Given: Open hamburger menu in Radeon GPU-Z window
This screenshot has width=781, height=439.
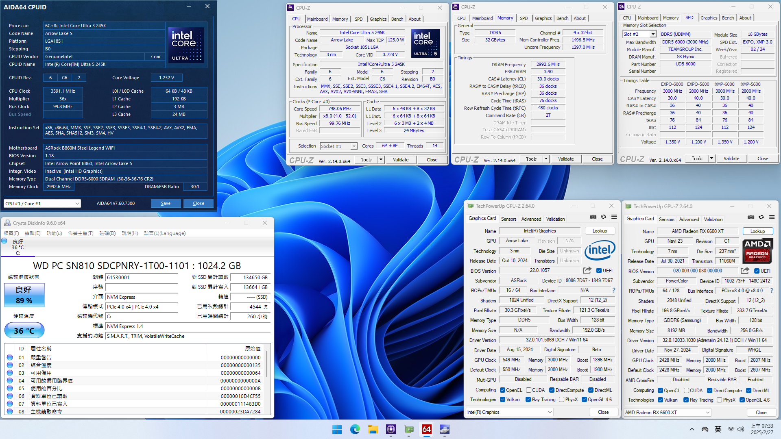Looking at the screenshot, I should click(x=772, y=217).
